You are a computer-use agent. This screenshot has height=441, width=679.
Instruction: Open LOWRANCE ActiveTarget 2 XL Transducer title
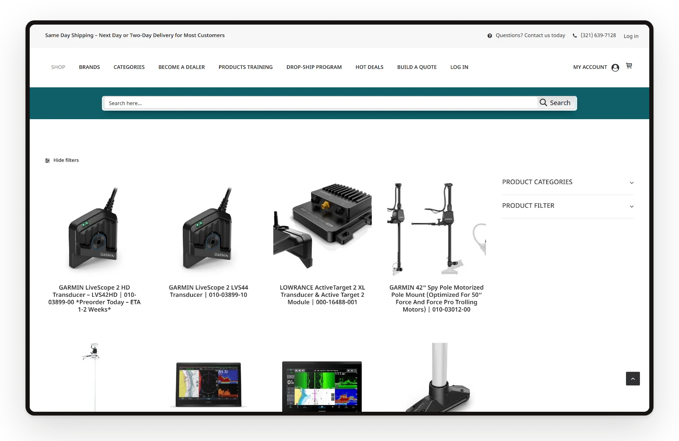coord(323,295)
